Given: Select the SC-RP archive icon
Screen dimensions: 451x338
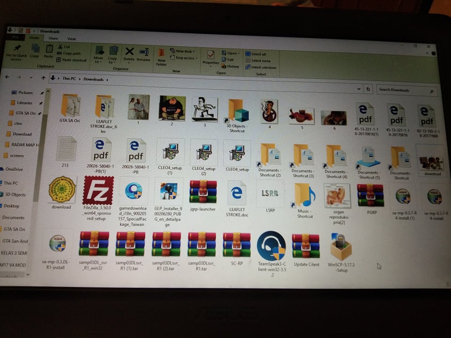Looking at the screenshot, I should 236,245.
